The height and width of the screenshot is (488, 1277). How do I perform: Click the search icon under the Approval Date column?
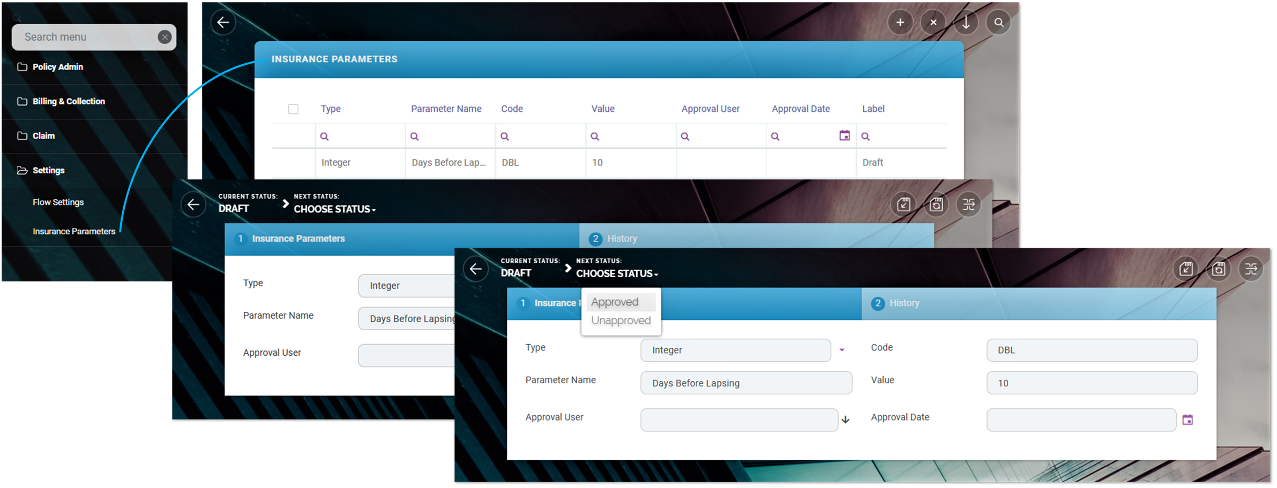coord(775,136)
